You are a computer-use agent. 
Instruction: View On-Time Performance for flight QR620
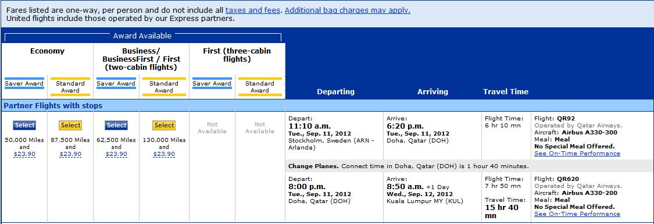point(577,214)
